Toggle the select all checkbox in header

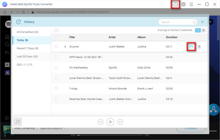(56, 38)
